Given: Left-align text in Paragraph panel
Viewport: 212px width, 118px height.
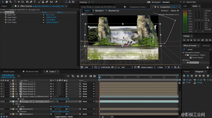Looking at the screenshot, I should click(184, 76).
